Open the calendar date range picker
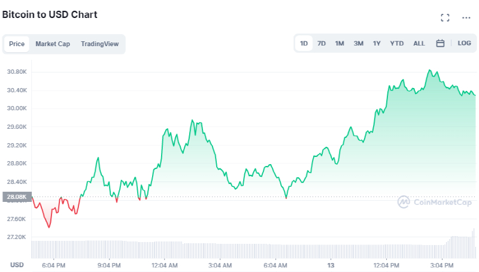The width and height of the screenshot is (479, 272). pos(440,43)
